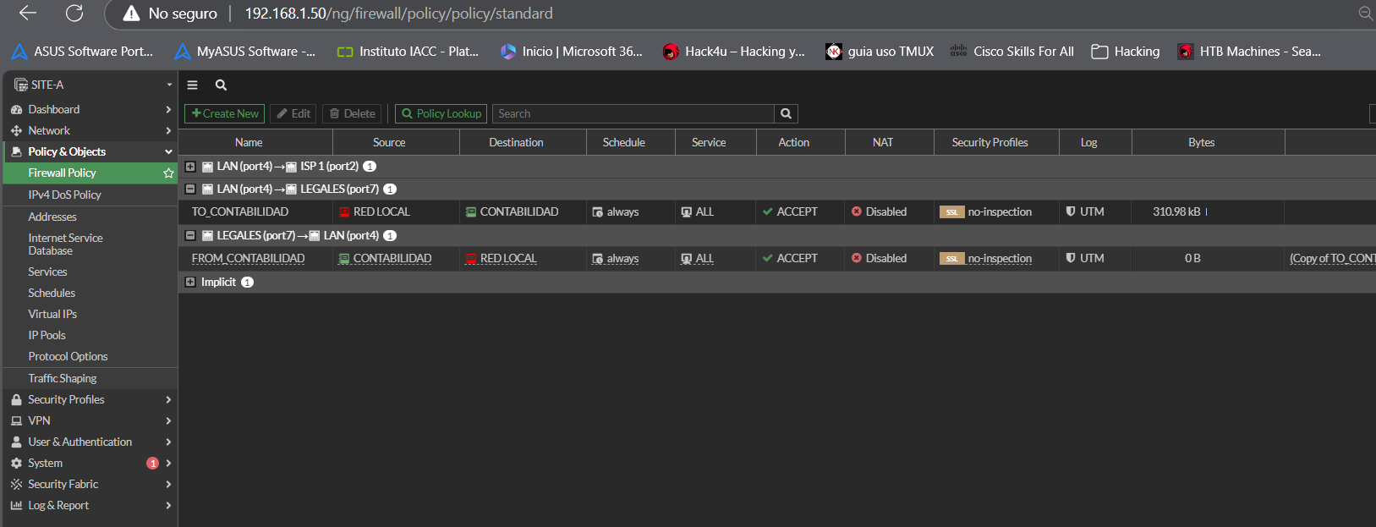Click the Policy Lookup button

(441, 113)
